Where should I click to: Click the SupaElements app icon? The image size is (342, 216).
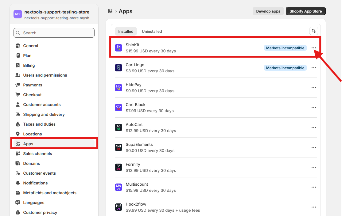coord(119,147)
